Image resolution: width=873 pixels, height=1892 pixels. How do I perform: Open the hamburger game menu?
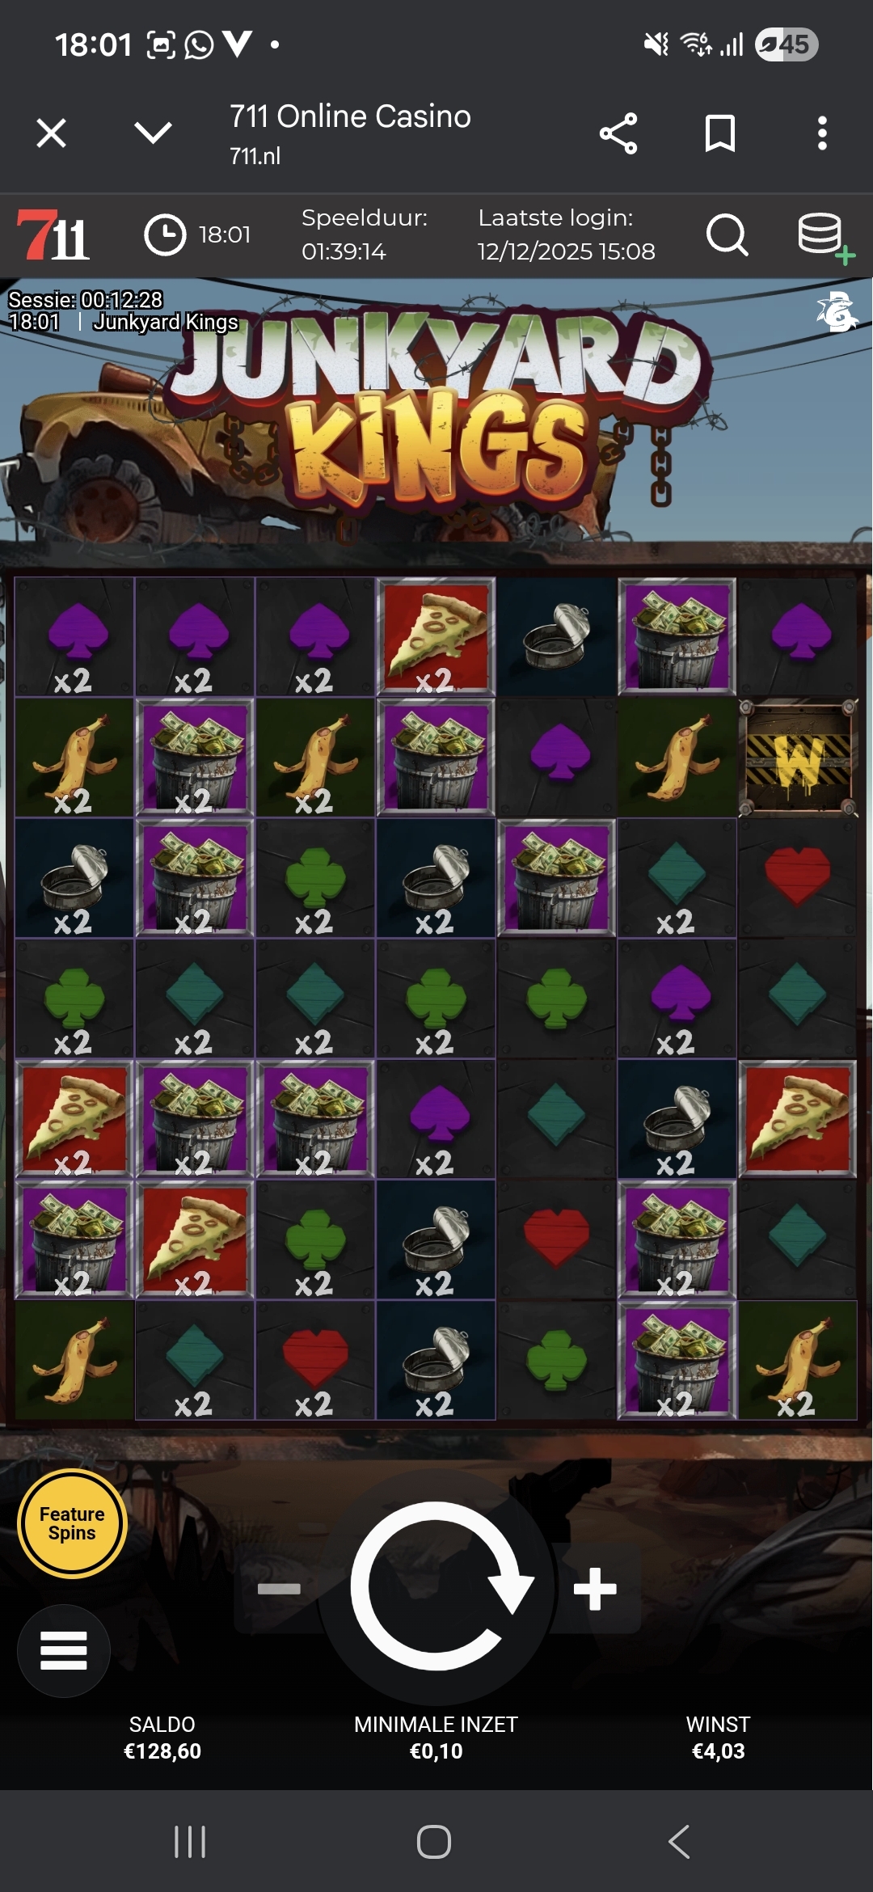[x=64, y=1649]
